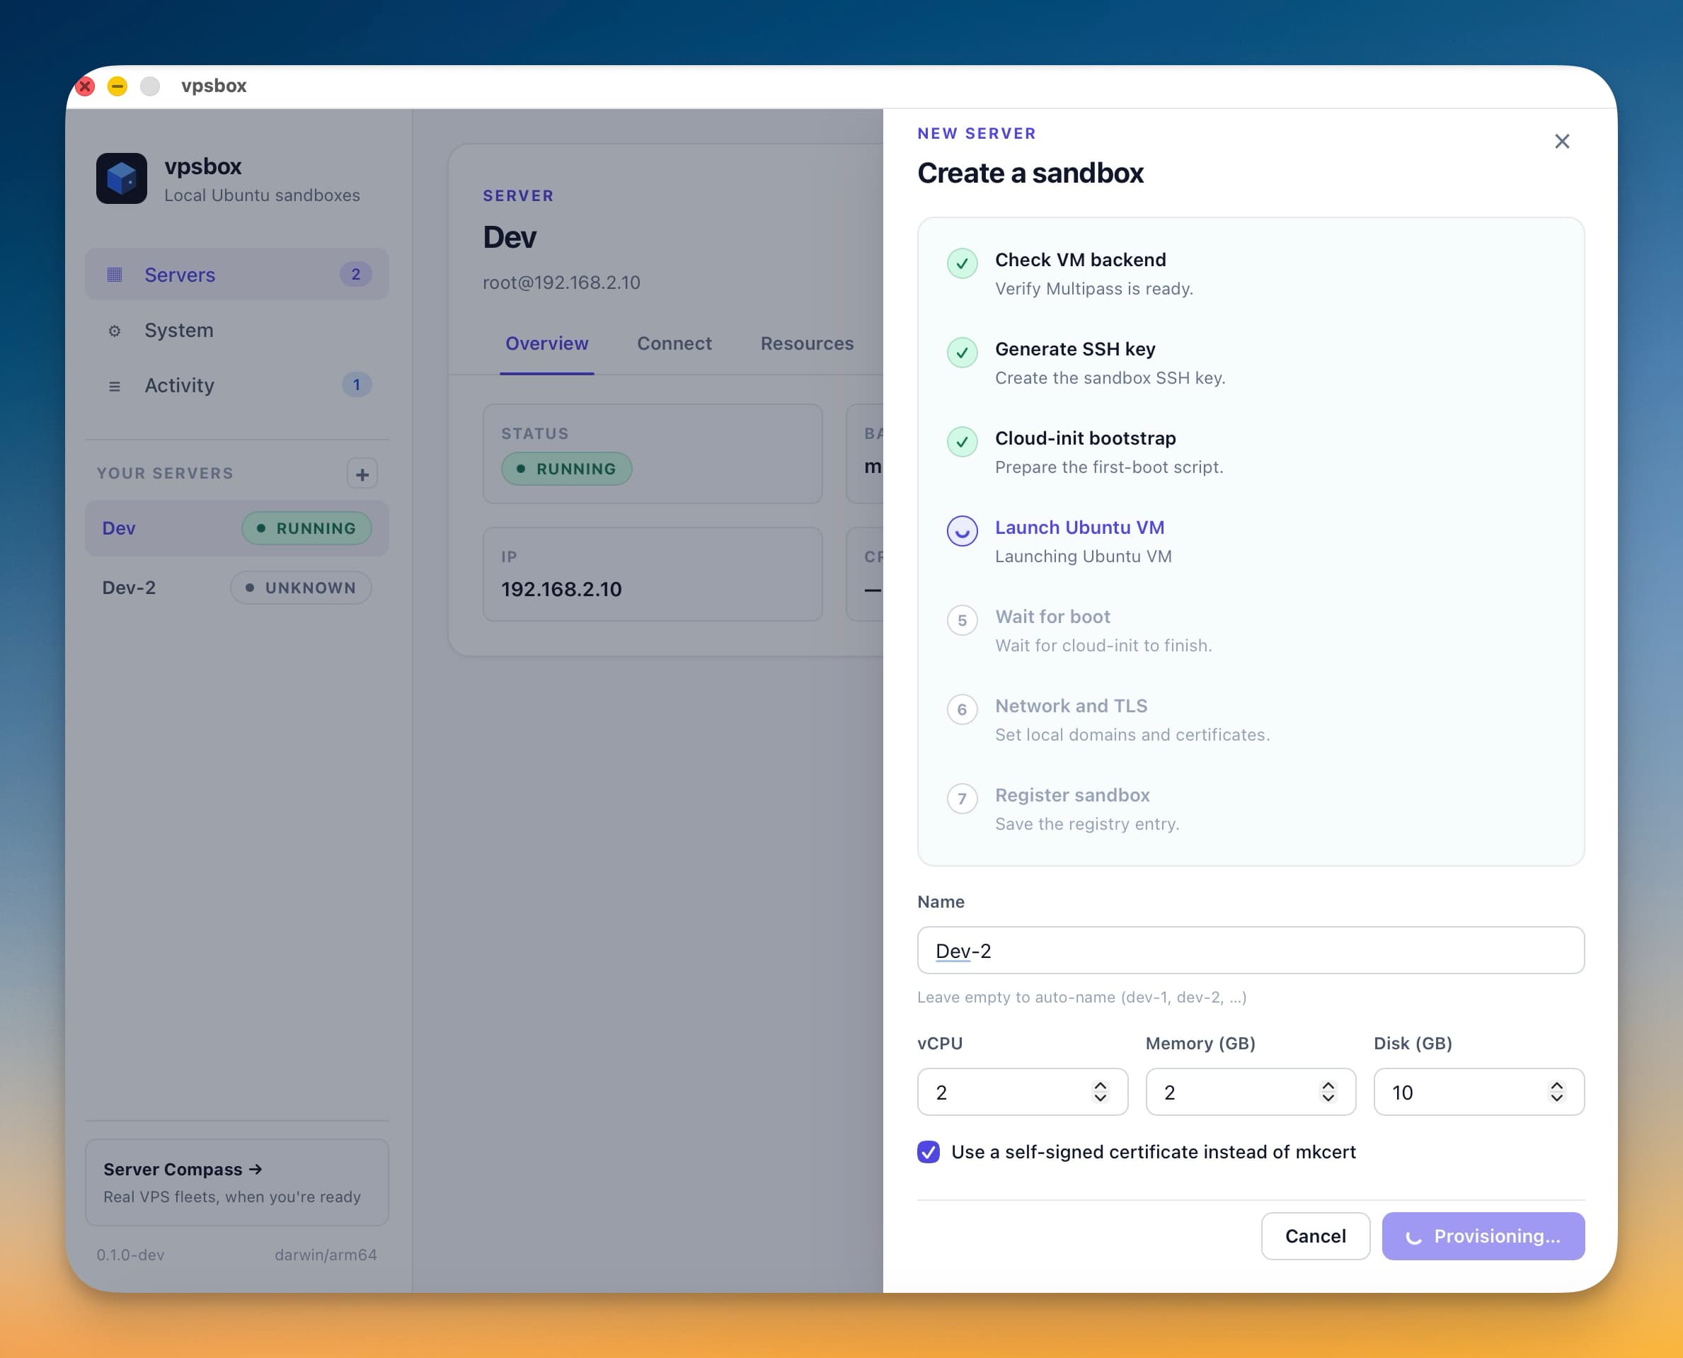Viewport: 1683px width, 1358px height.
Task: Close the Create a sandbox panel
Action: pos(1561,142)
